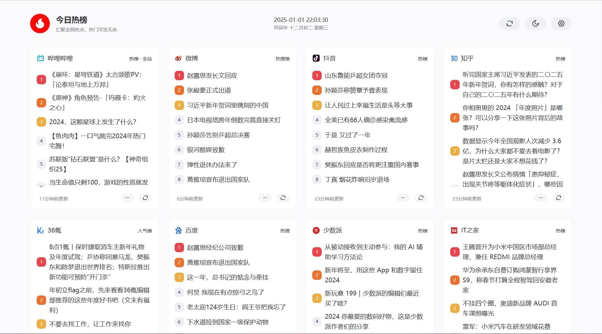602x334 pixels.
Task: Select the 36氪 card title
Action: (x=55, y=230)
